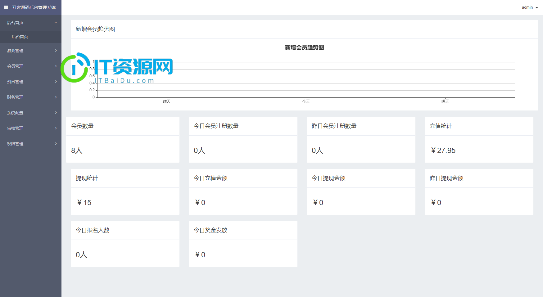Click the 昨天 axis label on chart

pos(167,101)
